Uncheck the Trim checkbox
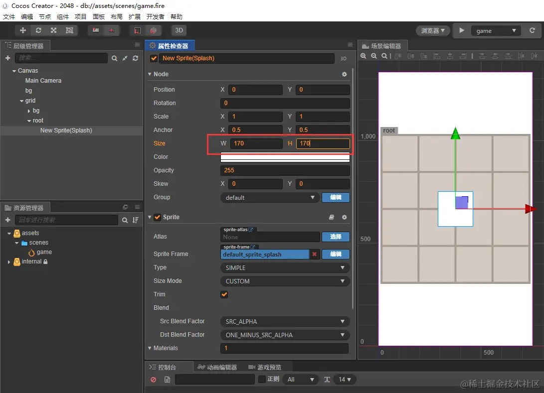544x393 pixels. tap(224, 294)
